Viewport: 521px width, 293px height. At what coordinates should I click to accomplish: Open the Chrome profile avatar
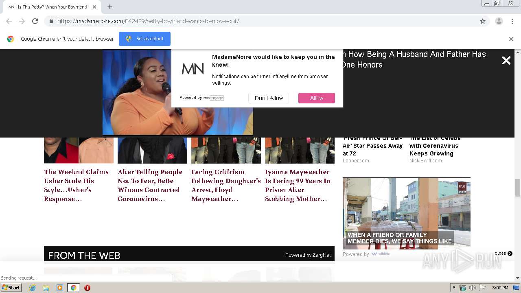pyautogui.click(x=499, y=21)
